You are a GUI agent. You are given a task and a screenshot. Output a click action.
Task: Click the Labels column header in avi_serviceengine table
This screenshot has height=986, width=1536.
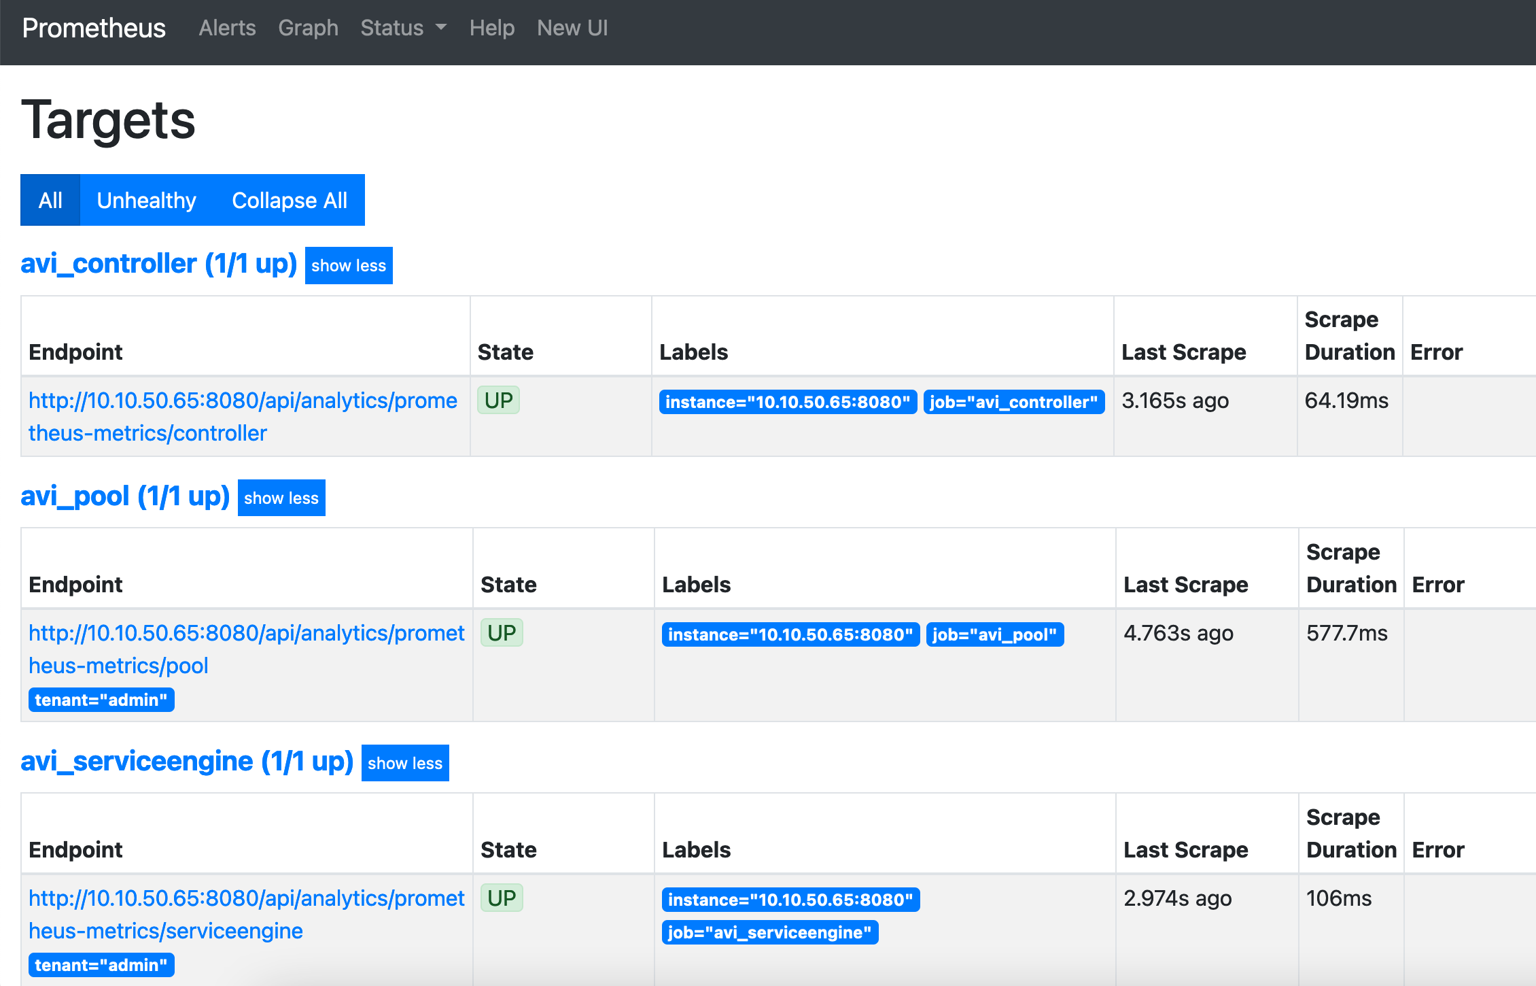[x=696, y=850]
